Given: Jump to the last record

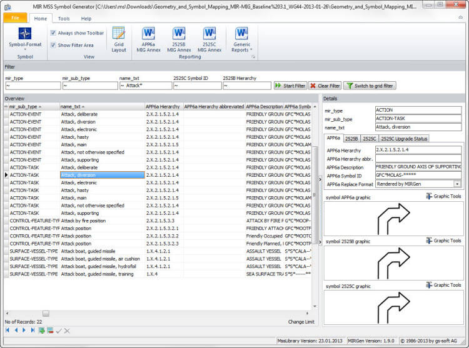Looking at the screenshot, I should (33, 331).
